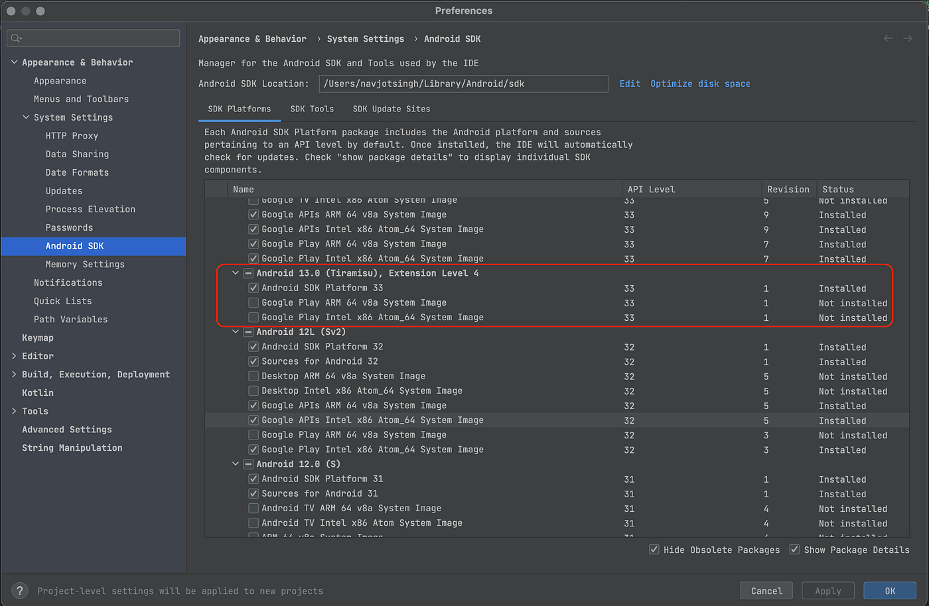Click the Apply button
Image resolution: width=929 pixels, height=606 pixels.
828,591
